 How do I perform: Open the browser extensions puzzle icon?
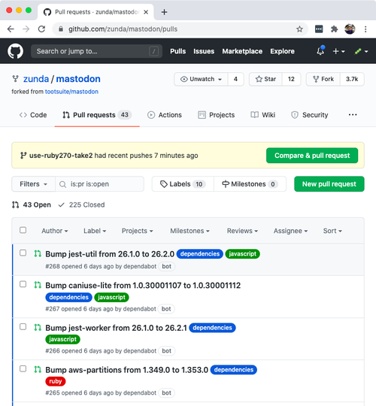pos(335,29)
